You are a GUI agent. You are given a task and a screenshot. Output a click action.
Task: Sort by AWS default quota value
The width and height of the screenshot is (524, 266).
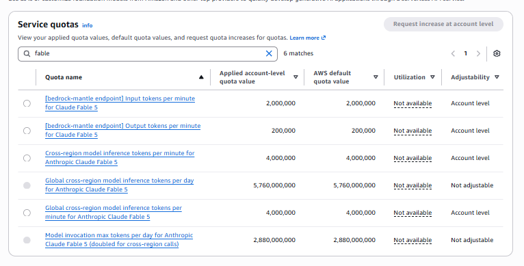point(376,77)
